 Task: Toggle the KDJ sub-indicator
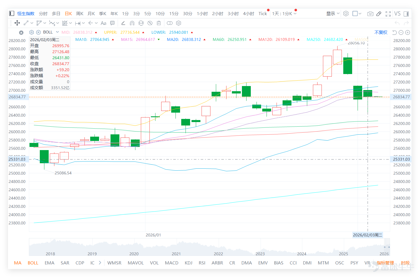188,263
